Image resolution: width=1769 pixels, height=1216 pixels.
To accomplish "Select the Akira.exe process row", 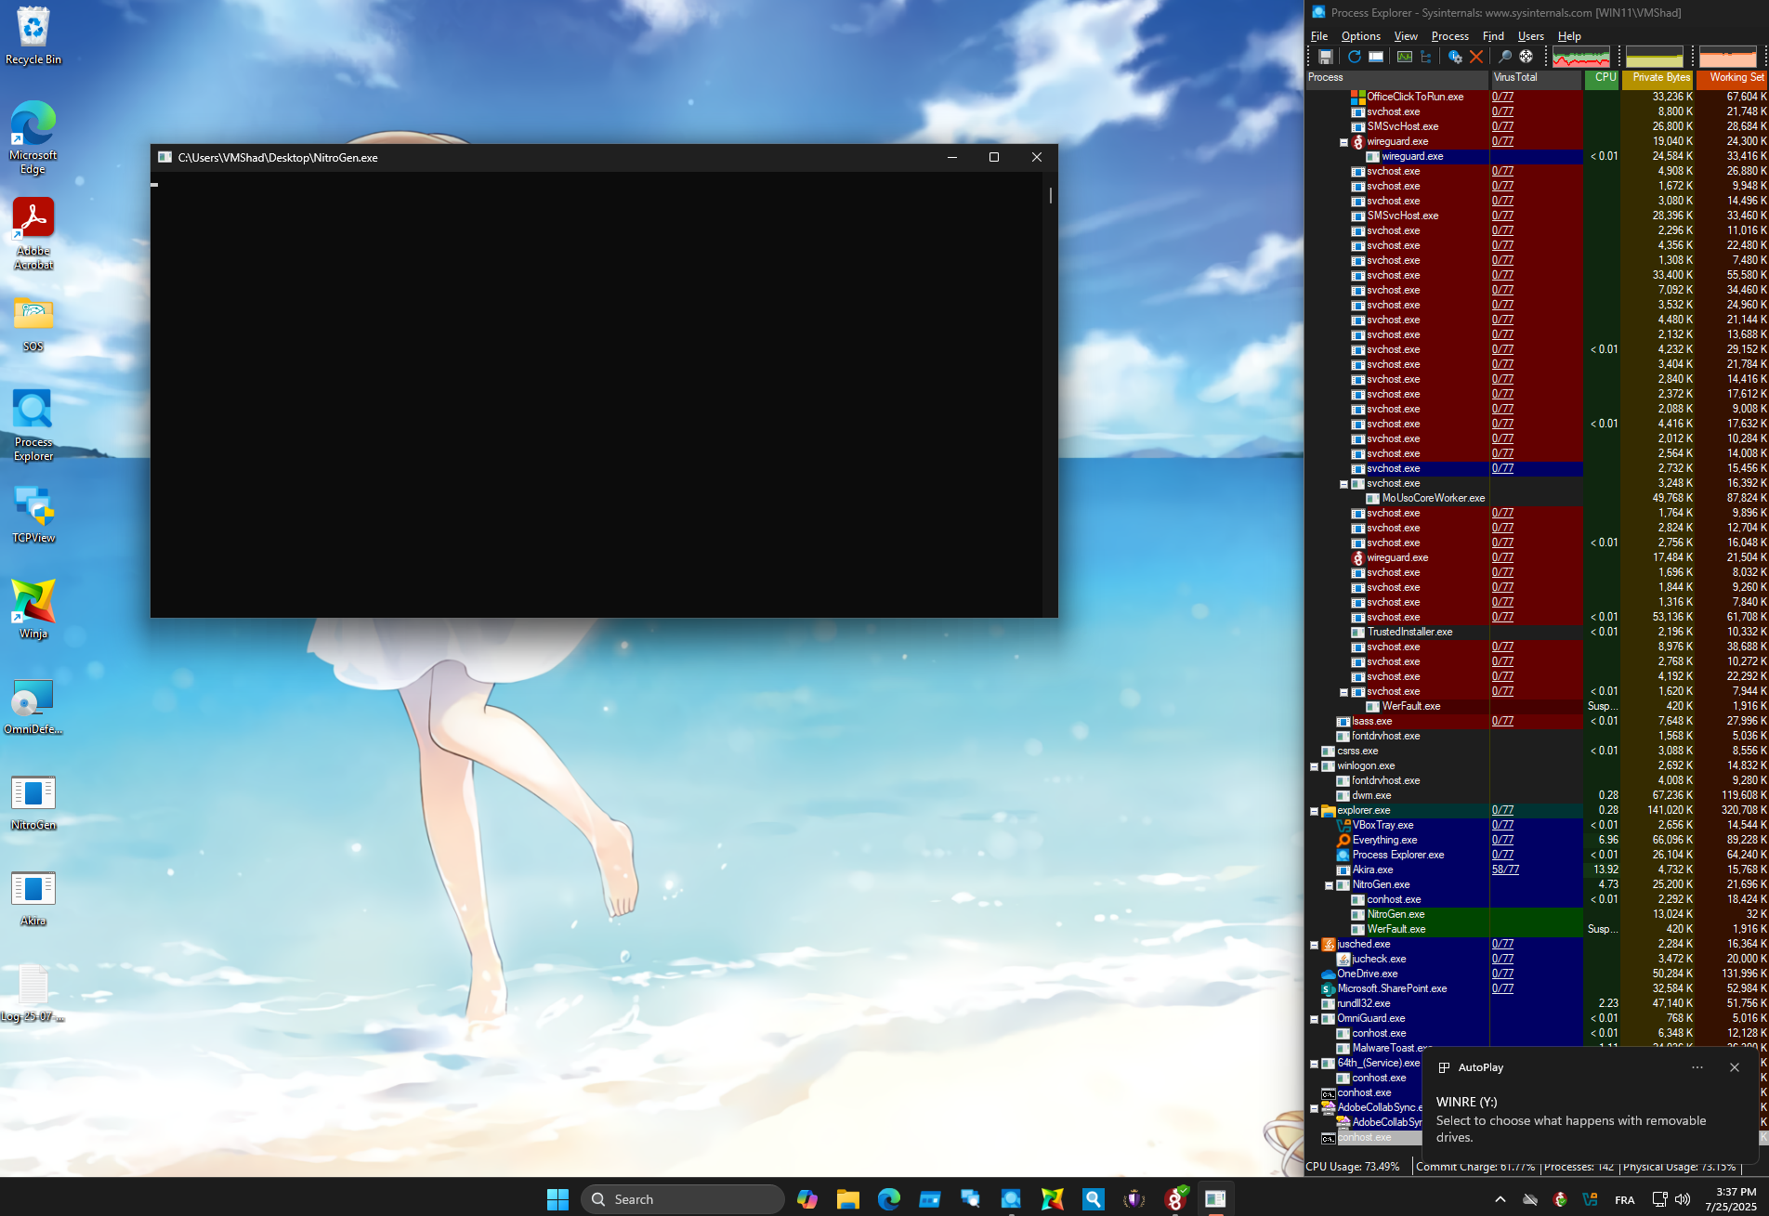I will pyautogui.click(x=1537, y=870).
